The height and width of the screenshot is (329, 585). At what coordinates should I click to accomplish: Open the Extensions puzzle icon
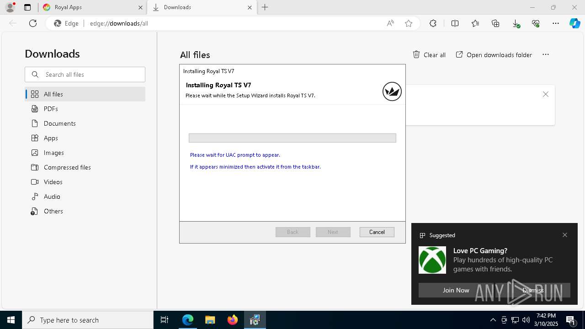[x=433, y=23]
